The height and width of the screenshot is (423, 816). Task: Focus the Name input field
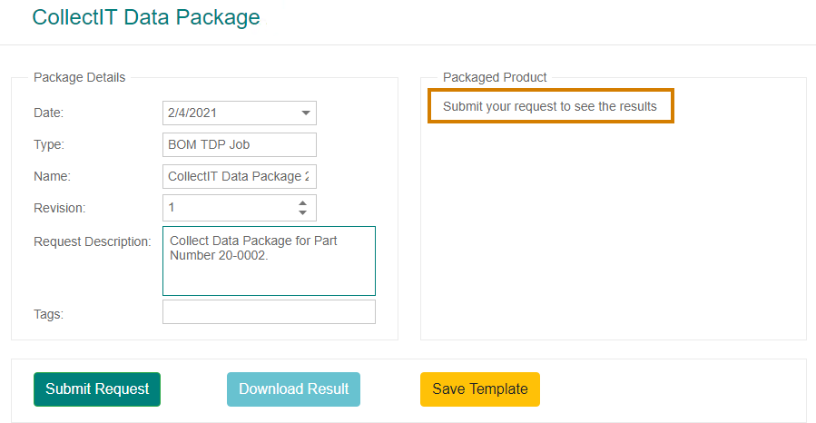[x=240, y=176]
